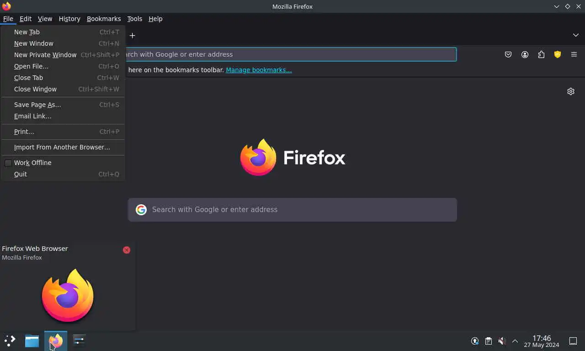
Task: Follow the Manage bookmarks link
Action: [x=259, y=70]
